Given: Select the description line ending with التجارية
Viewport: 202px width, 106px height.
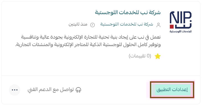Looking at the screenshot, I should 88,45.
